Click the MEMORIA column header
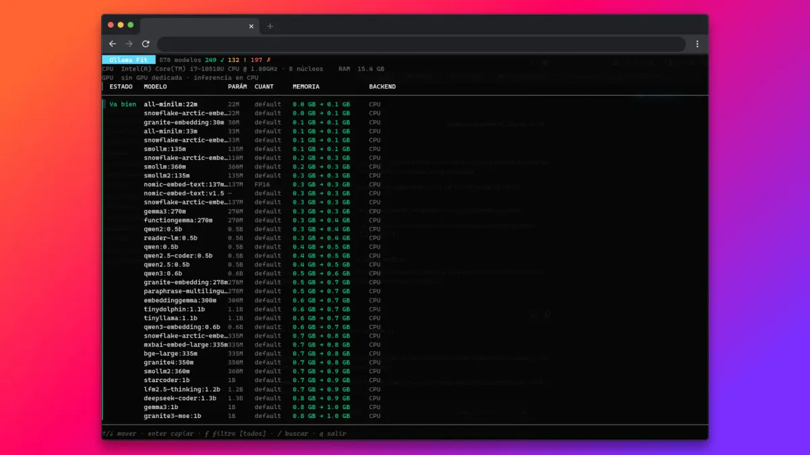This screenshot has height=455, width=810. coord(306,86)
